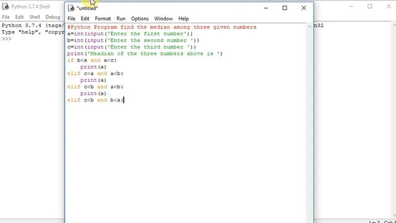
Task: Open the Format menu in editor
Action: point(103,19)
